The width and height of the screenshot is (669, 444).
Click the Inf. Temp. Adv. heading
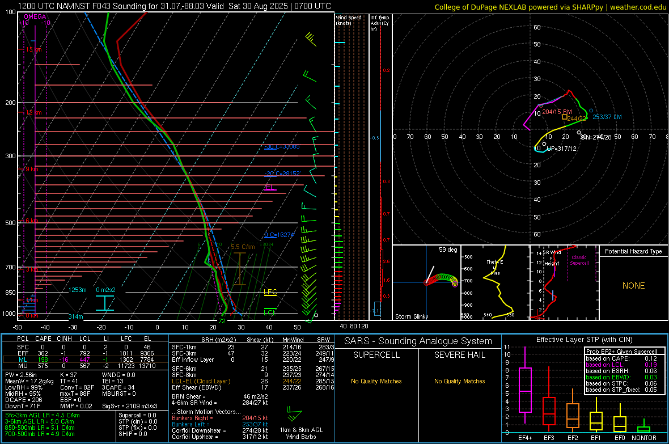[x=379, y=23]
